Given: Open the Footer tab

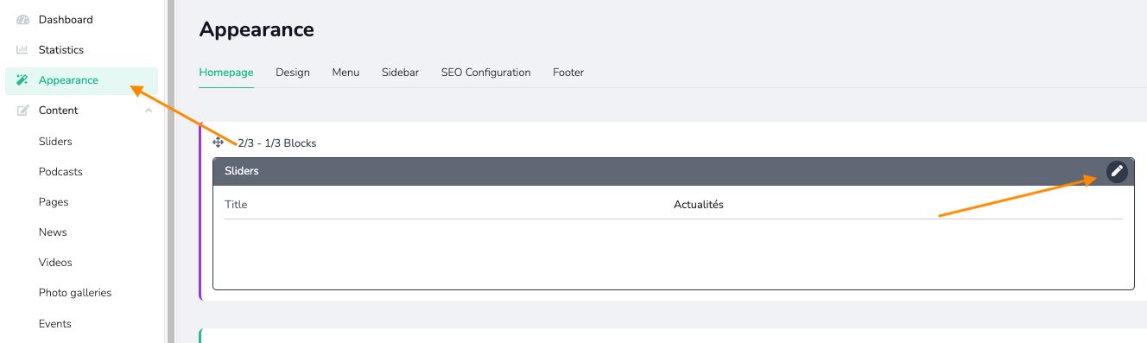Looking at the screenshot, I should [568, 73].
